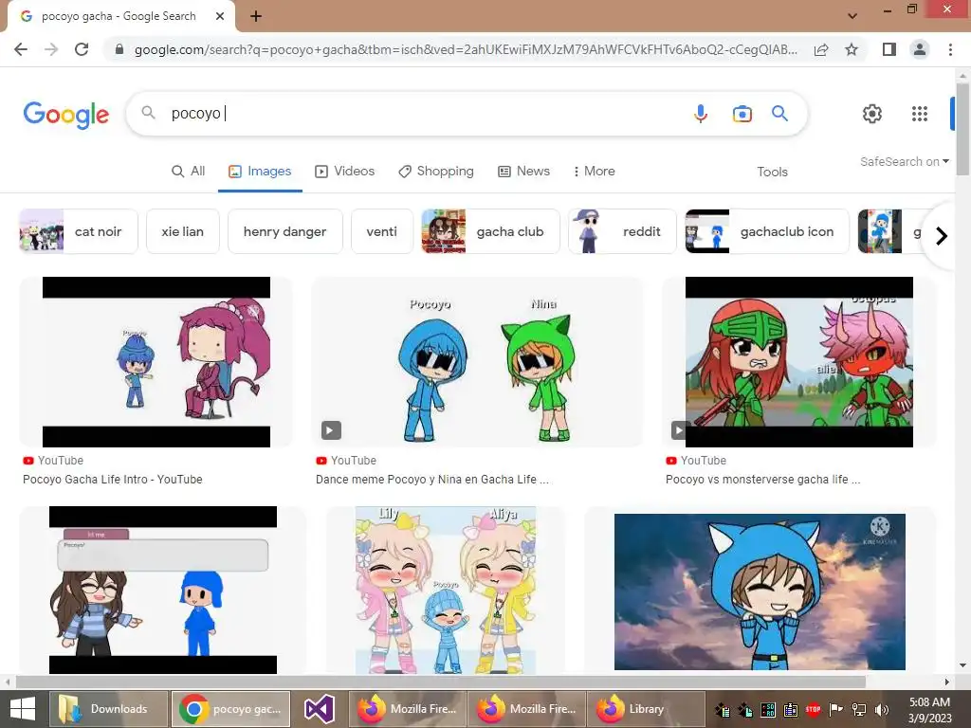The height and width of the screenshot is (728, 971).
Task: Search by image with camera icon
Action: click(742, 114)
